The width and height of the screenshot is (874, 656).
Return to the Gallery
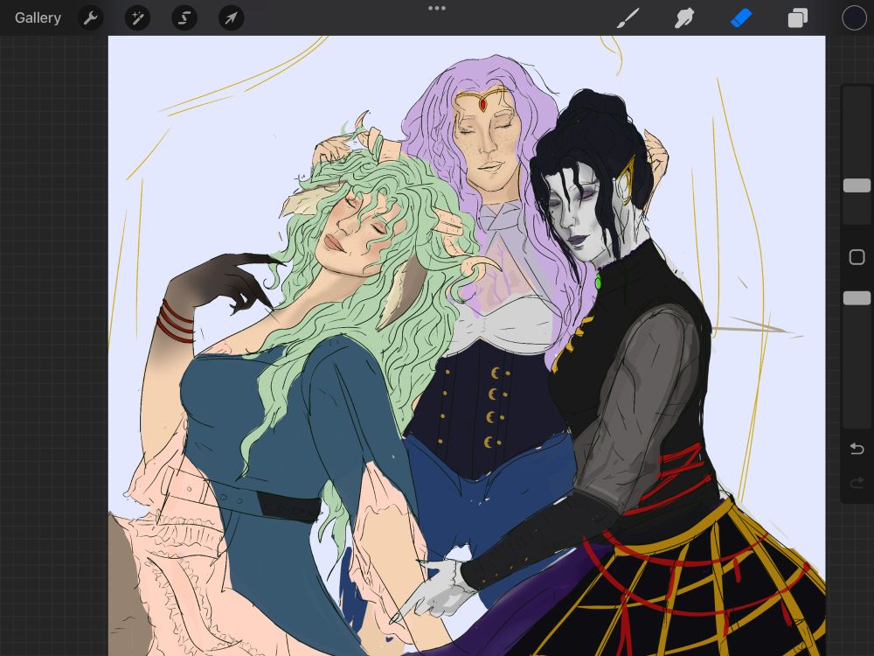pyautogui.click(x=38, y=17)
